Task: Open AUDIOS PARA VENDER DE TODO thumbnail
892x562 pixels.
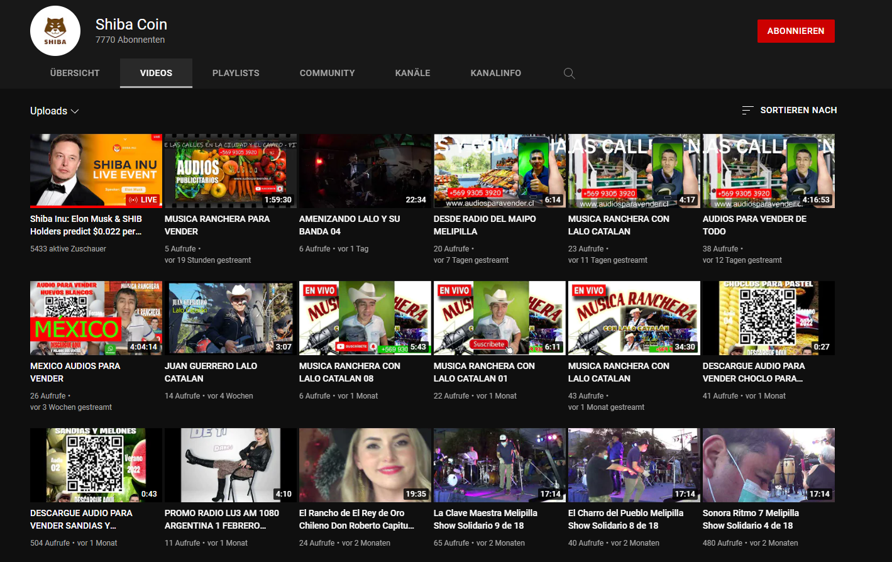Action: pos(769,170)
